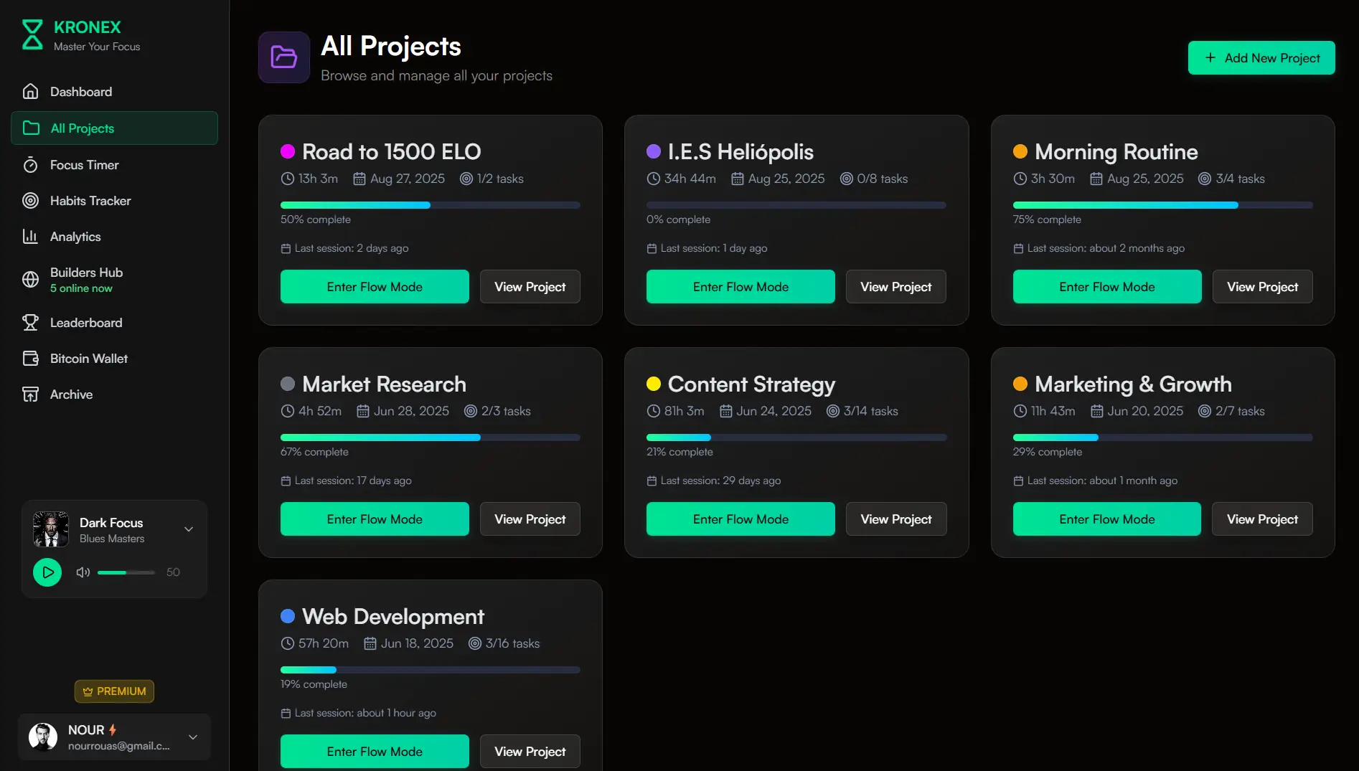Viewport: 1359px width, 771px height.
Task: Play the Dark Focus track
Action: pos(47,572)
